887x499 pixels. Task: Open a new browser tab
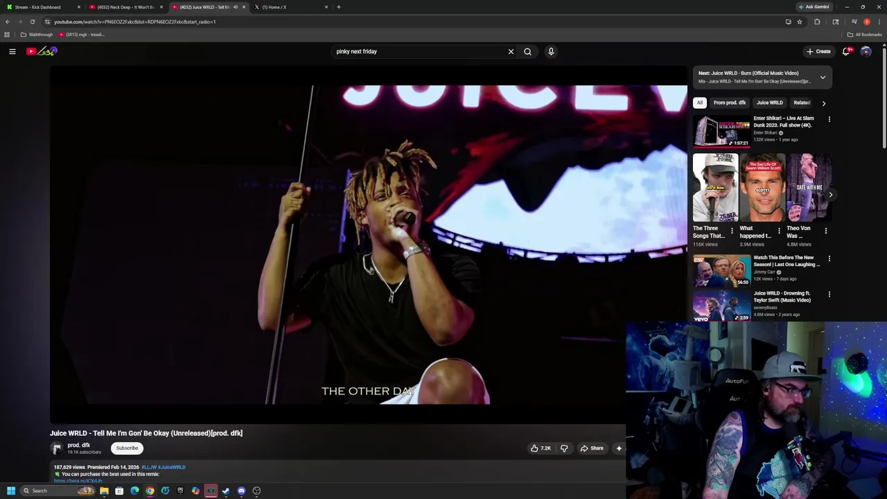click(x=338, y=7)
